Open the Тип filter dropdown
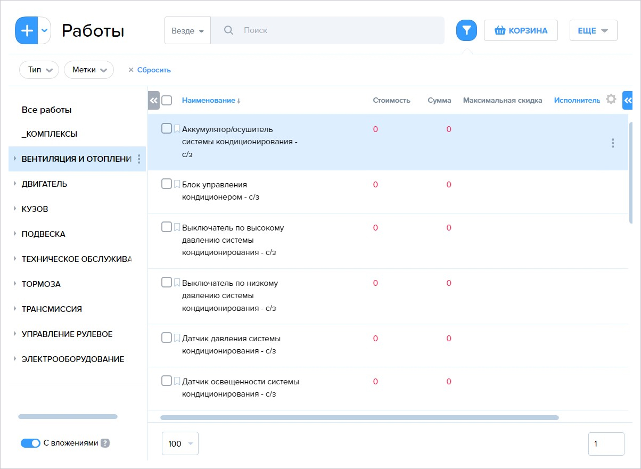641x469 pixels. (x=39, y=70)
